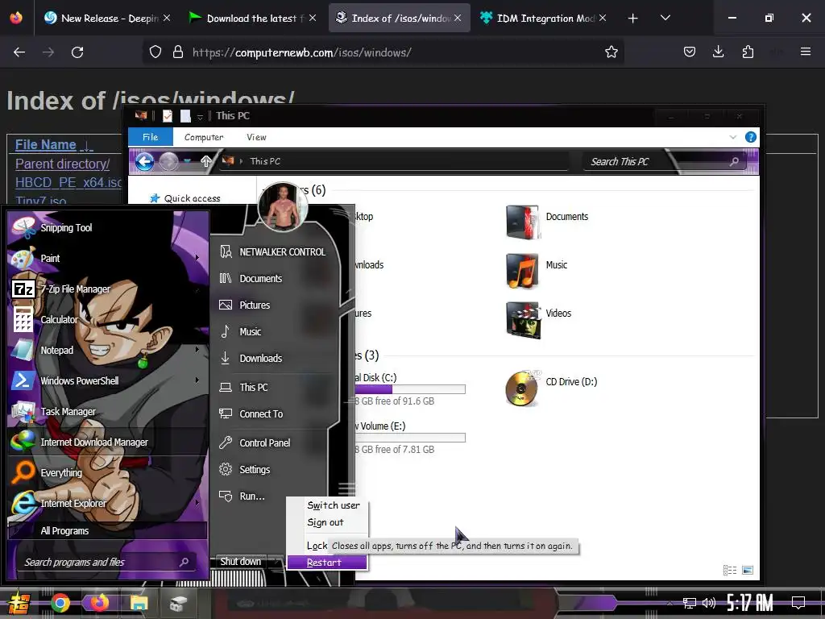Viewport: 825px width, 619px height.
Task: Choose Sign out from the power menu
Action: [327, 522]
